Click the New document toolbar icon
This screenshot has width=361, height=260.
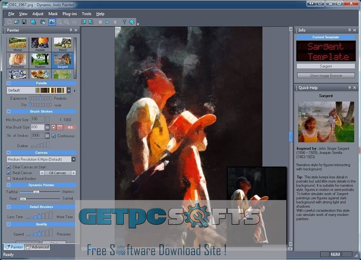click(x=9, y=22)
